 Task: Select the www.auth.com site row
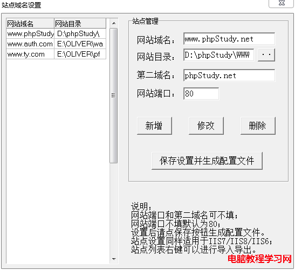coord(56,44)
